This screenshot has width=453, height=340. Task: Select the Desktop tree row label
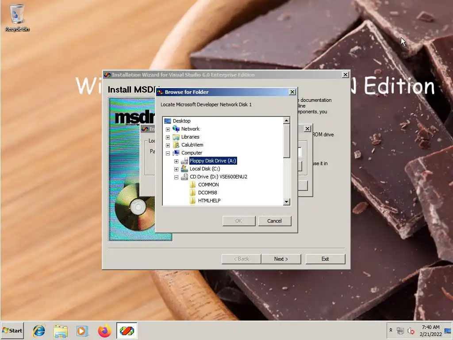(x=182, y=121)
